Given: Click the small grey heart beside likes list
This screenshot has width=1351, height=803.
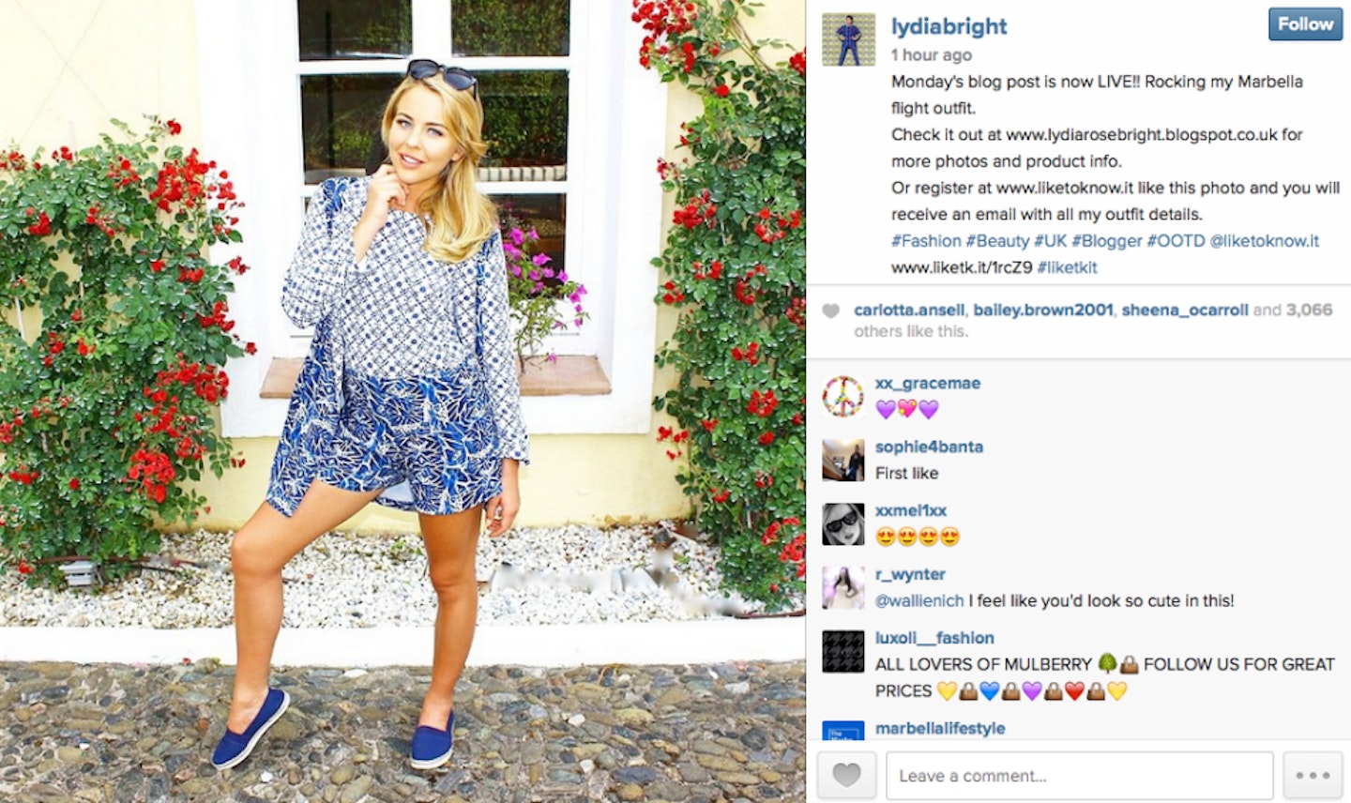Looking at the screenshot, I should 830,311.
